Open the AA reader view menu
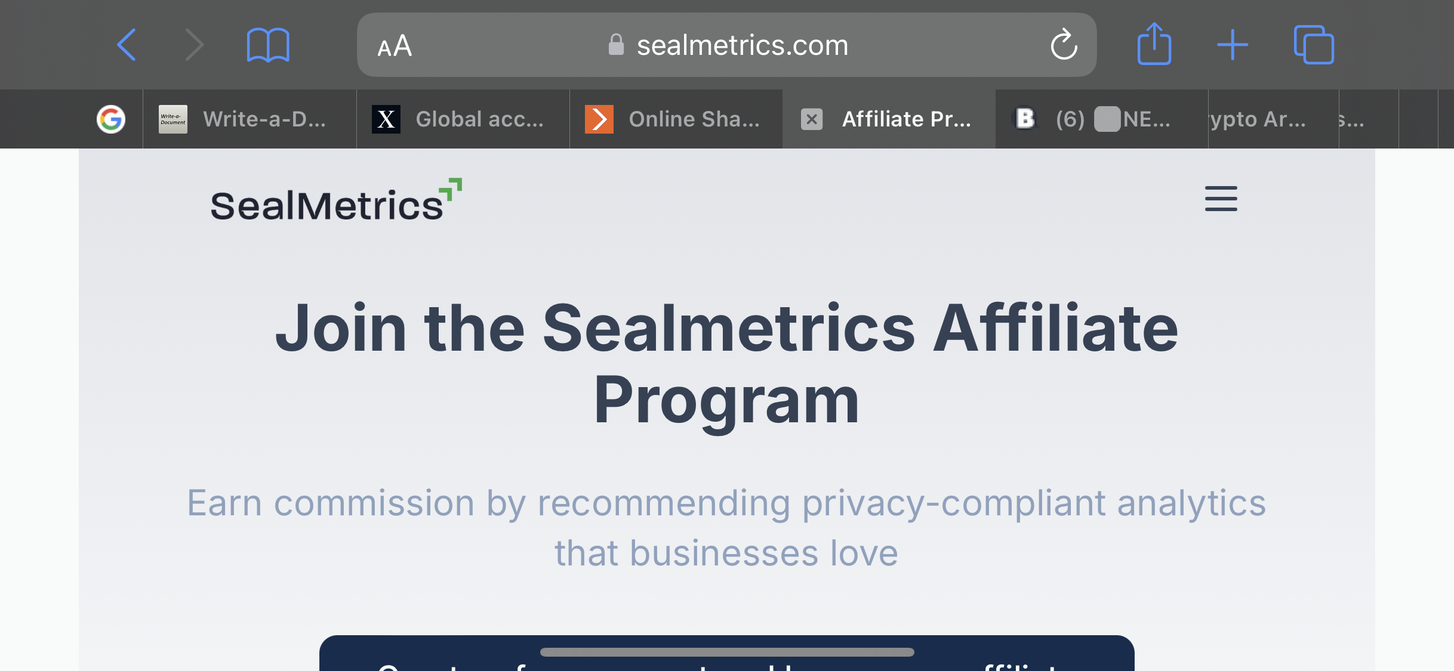1454x671 pixels. 395,46
